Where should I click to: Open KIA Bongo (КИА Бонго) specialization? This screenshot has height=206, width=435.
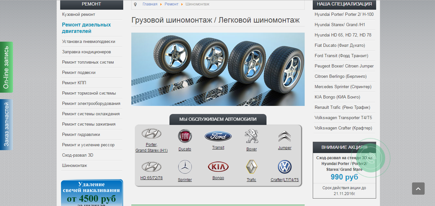pos(344,97)
